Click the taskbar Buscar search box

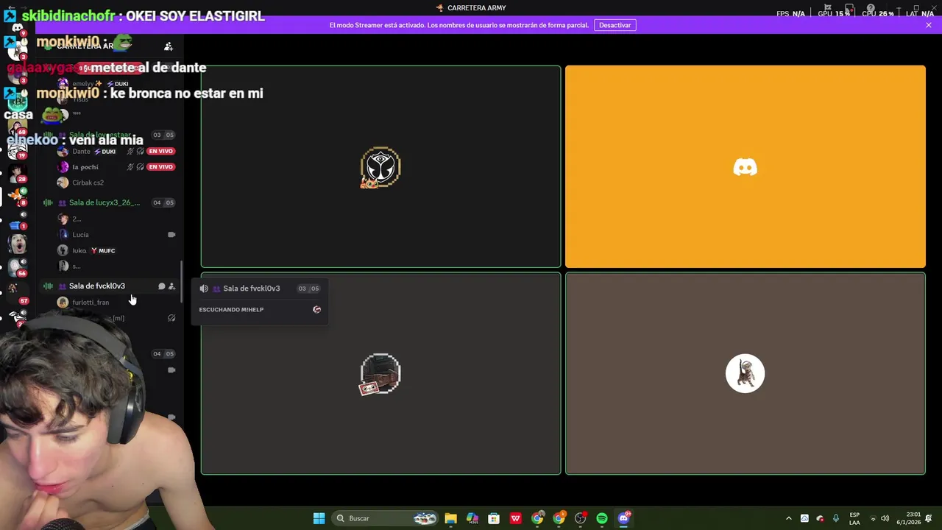(386, 518)
